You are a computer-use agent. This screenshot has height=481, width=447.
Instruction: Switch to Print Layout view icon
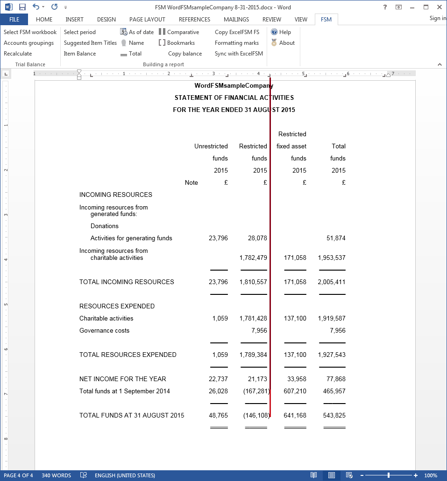click(x=332, y=475)
